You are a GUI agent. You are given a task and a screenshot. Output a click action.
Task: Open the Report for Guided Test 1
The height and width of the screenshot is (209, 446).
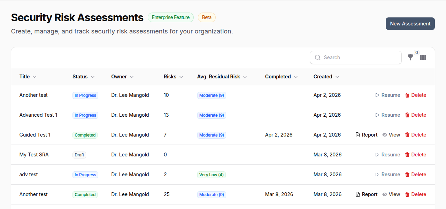[366, 134]
